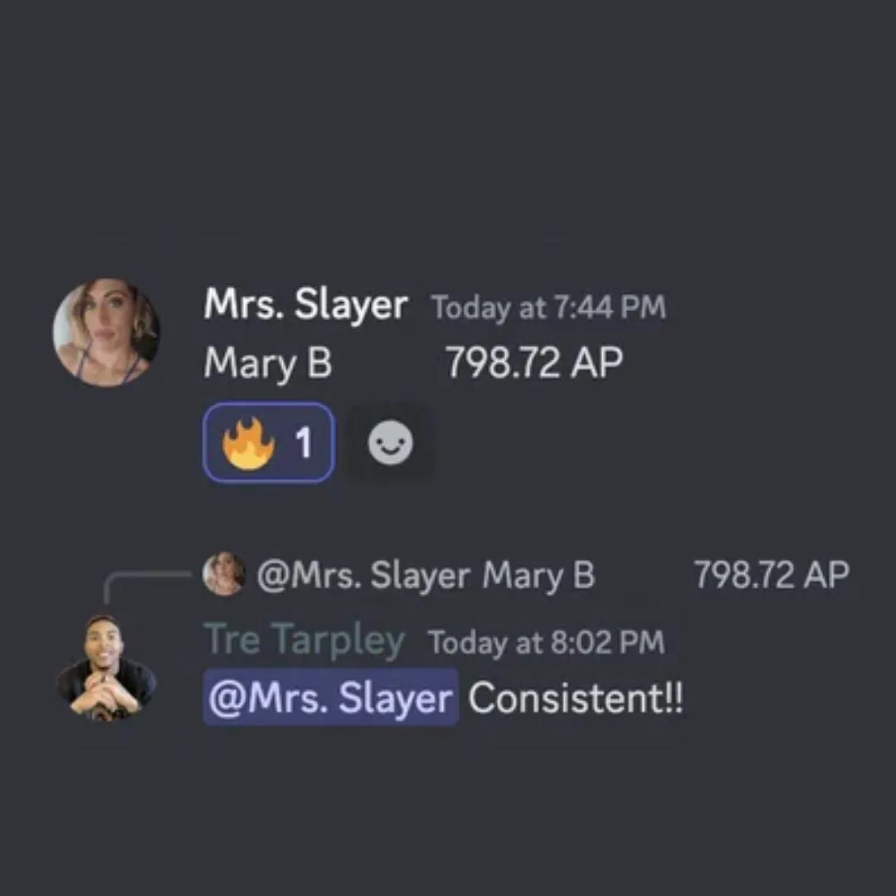This screenshot has width=896, height=896.
Task: Click the Today at 8:02 PM timestamp
Action: click(547, 642)
